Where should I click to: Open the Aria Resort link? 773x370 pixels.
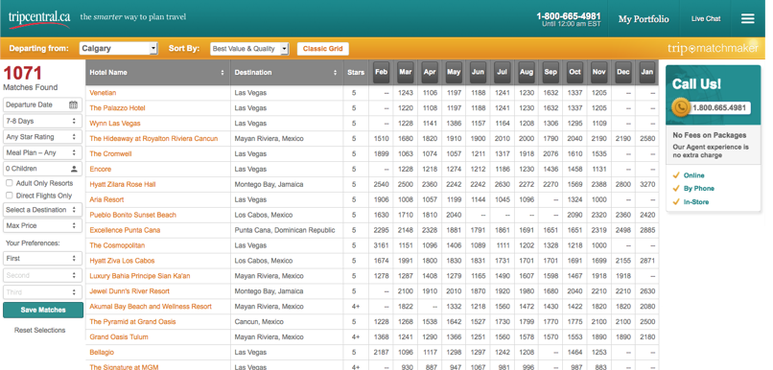106,199
